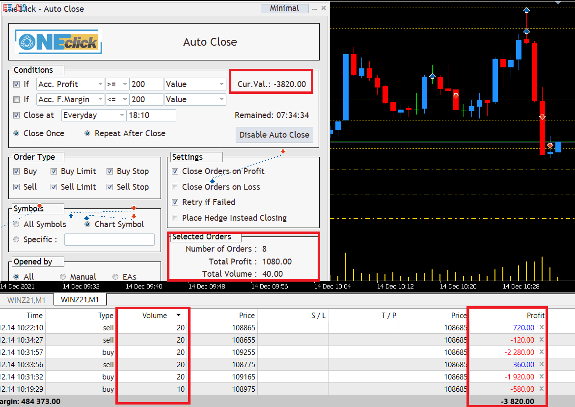Uncheck the Sell Stop order type
Screen dimensions: 575x407
pyautogui.click(x=110, y=187)
